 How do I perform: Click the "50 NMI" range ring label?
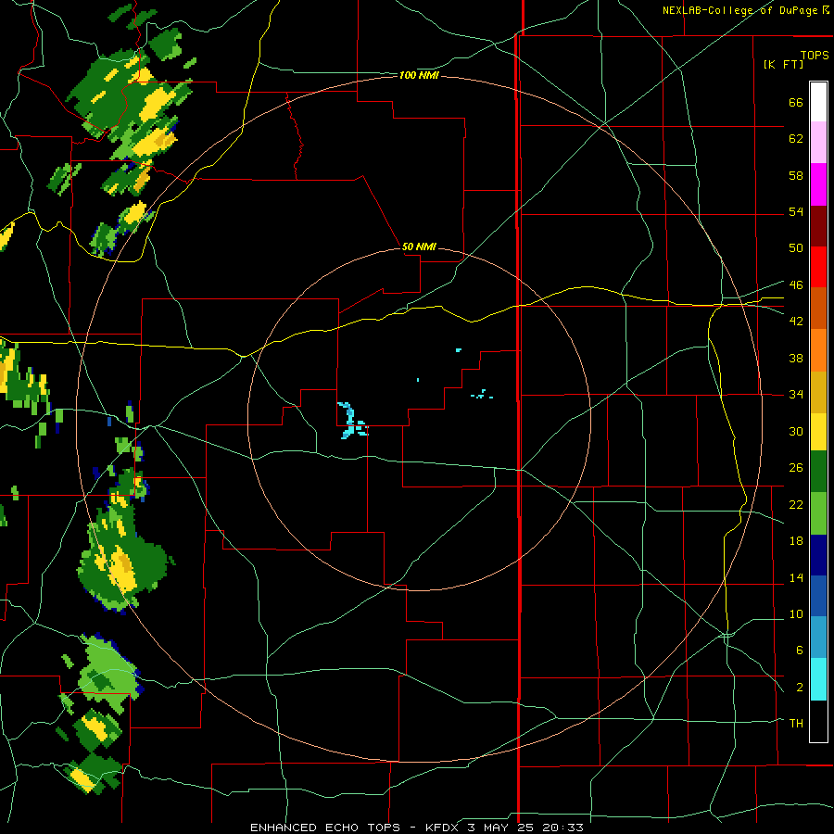(419, 246)
